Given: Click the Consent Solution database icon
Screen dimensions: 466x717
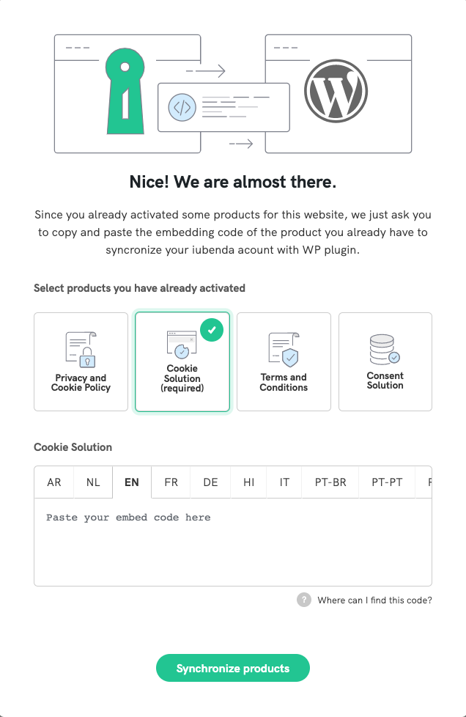Looking at the screenshot, I should pos(385,345).
